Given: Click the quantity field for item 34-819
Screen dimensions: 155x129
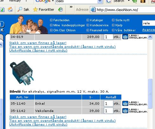Looking at the screenshot, I should tap(109, 37).
